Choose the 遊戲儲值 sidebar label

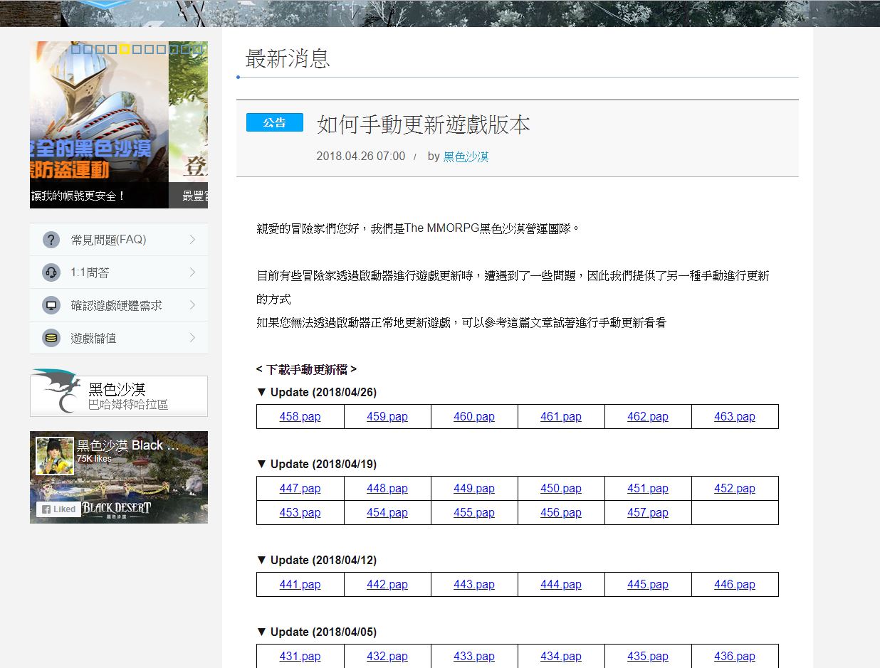point(93,338)
